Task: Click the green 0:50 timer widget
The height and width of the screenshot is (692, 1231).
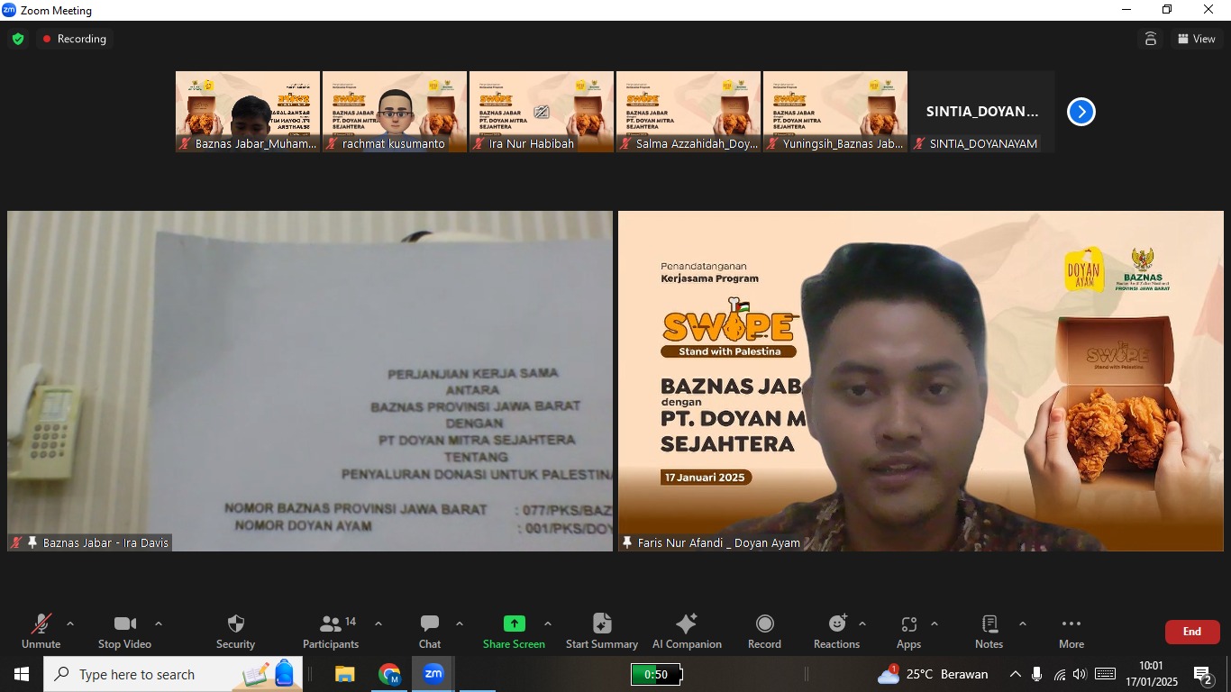Action: coord(655,674)
